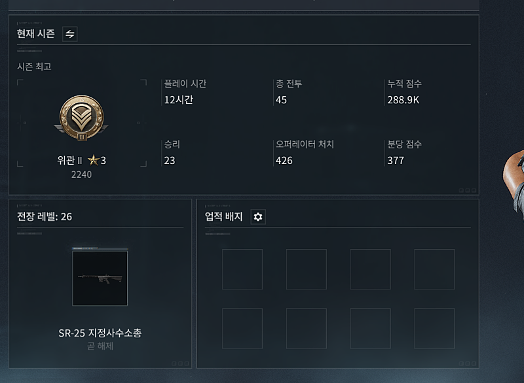Click the SR-25 지정사수소총 label
This screenshot has height=383, width=524.
100,333
